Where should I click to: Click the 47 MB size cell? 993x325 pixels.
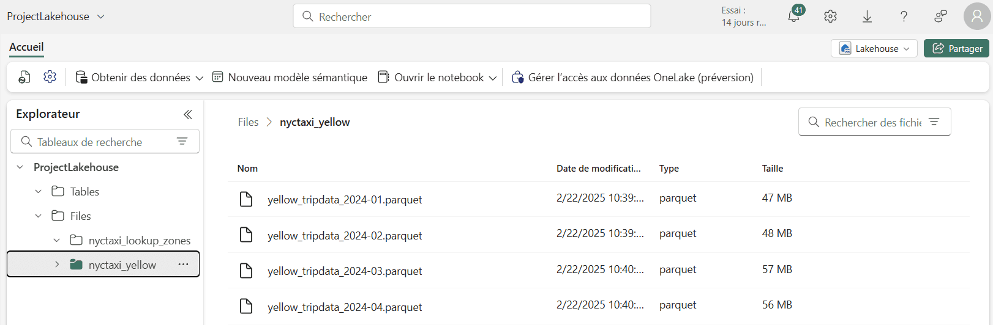[777, 198]
